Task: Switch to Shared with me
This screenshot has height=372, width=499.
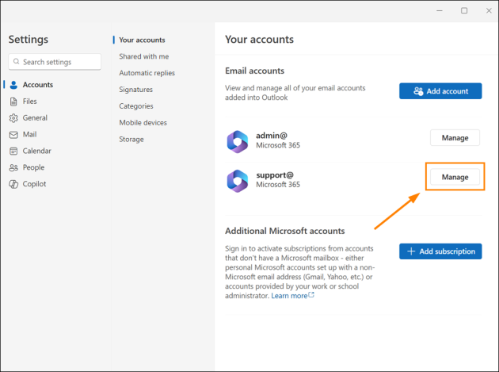Action: coord(144,56)
